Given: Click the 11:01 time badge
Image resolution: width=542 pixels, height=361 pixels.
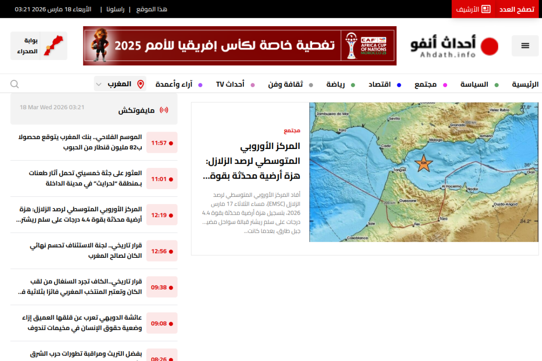Looking at the screenshot, I should tap(162, 179).
